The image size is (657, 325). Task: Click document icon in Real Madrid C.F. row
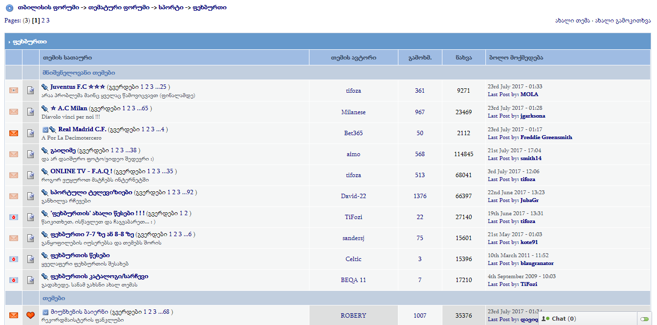(31, 133)
